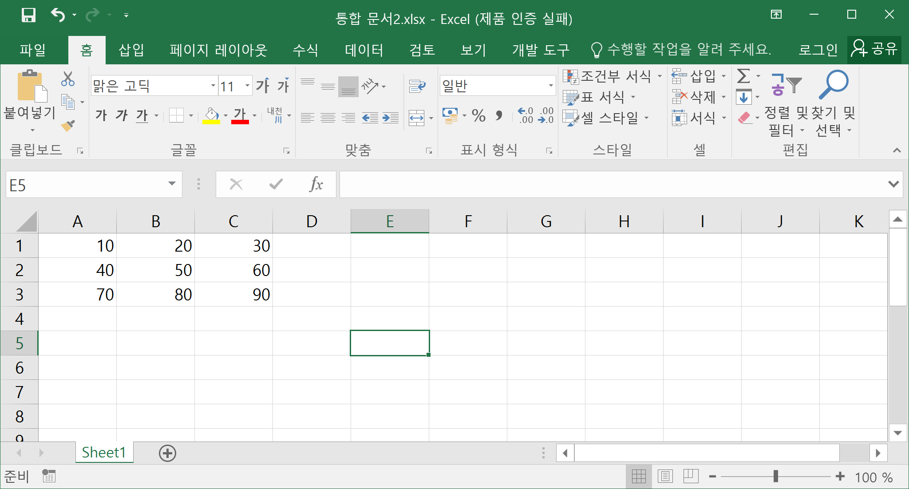Add a new sheet with plus icon
Viewport: 909px width, 489px height.
[167, 453]
